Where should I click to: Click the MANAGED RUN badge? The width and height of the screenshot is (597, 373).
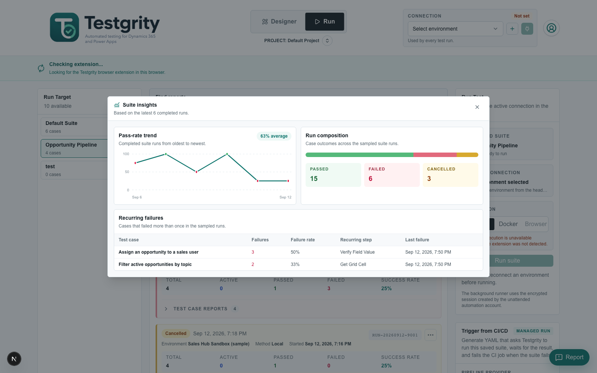[533, 331]
